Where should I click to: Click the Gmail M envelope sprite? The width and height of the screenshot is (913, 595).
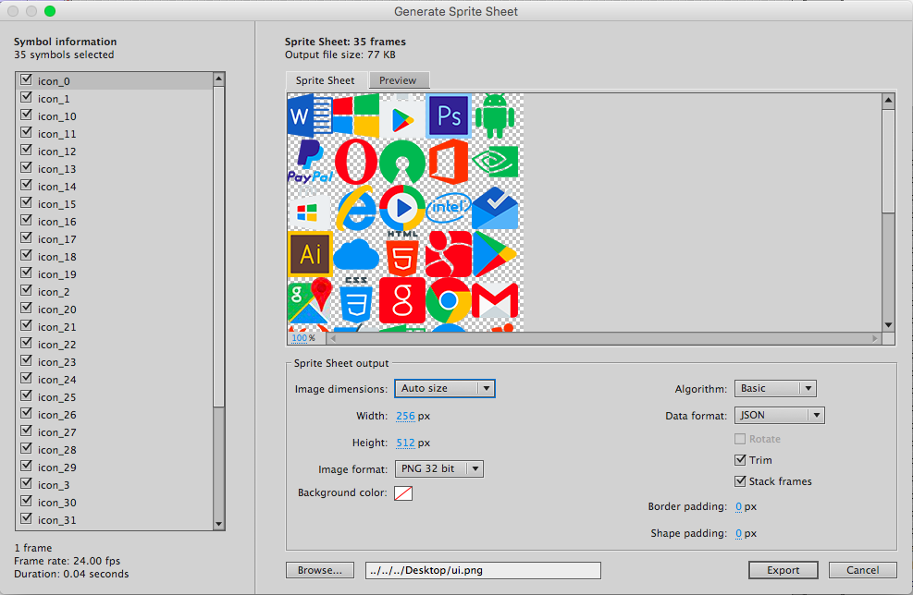[495, 301]
